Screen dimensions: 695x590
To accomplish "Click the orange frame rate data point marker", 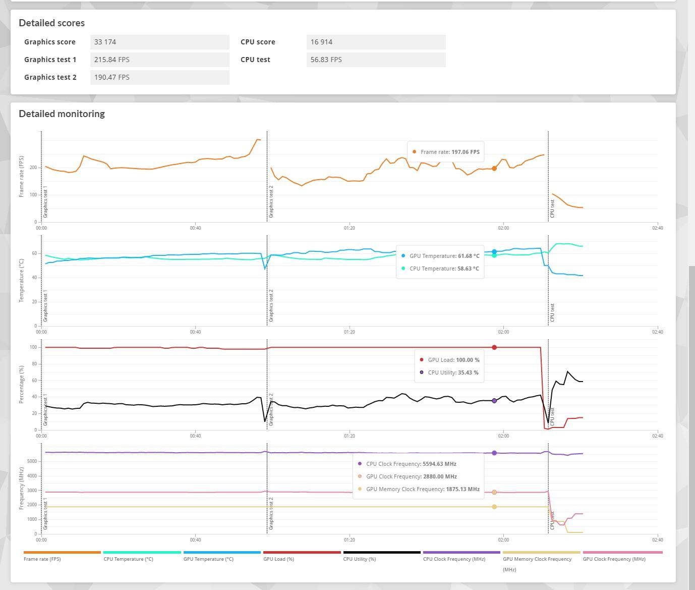I will click(494, 169).
